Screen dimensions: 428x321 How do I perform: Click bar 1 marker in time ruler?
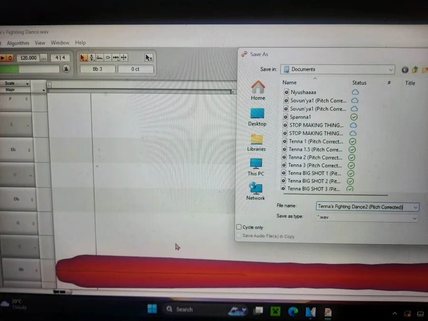49,85
